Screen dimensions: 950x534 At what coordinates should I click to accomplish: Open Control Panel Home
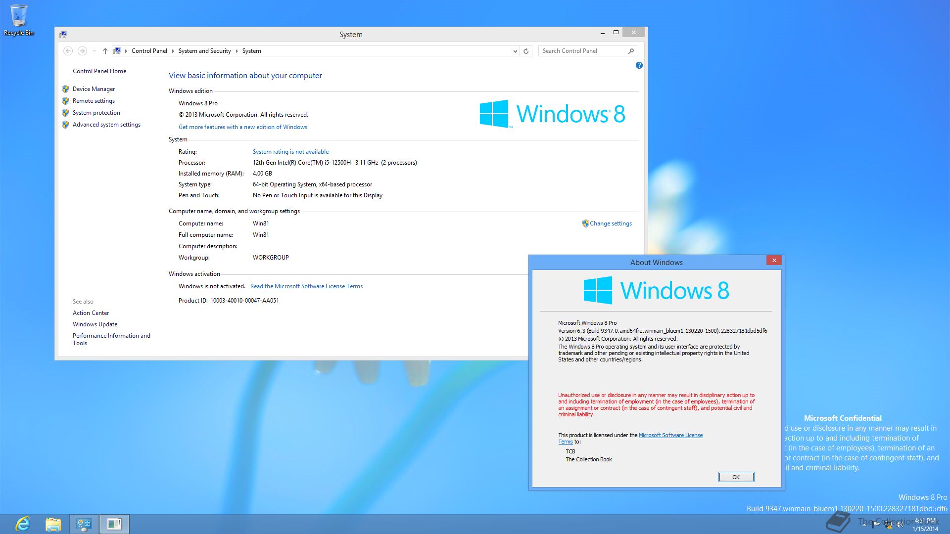pyautogui.click(x=99, y=71)
